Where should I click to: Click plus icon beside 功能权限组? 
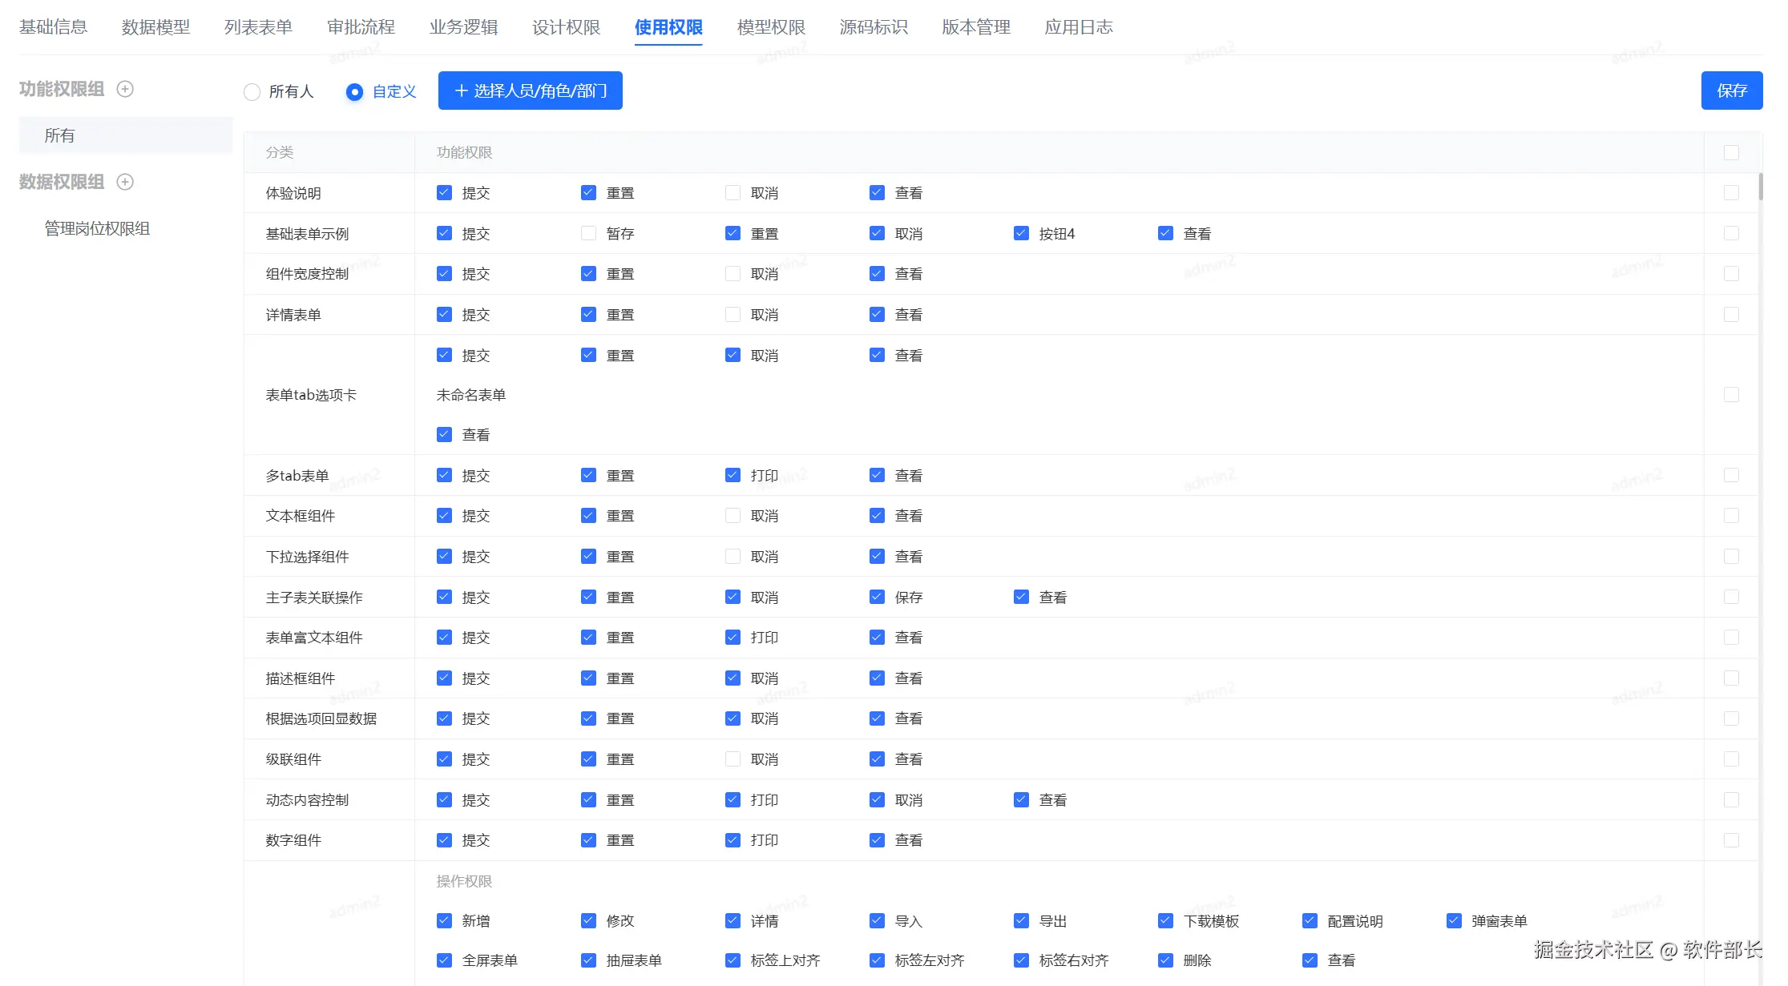coord(125,89)
